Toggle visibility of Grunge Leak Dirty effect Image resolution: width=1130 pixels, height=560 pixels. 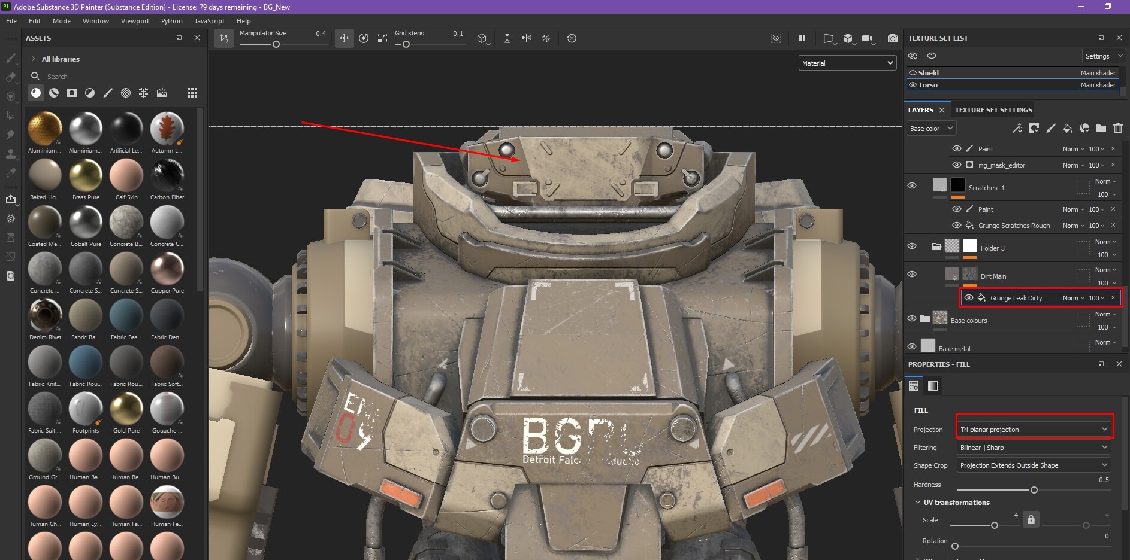click(968, 297)
